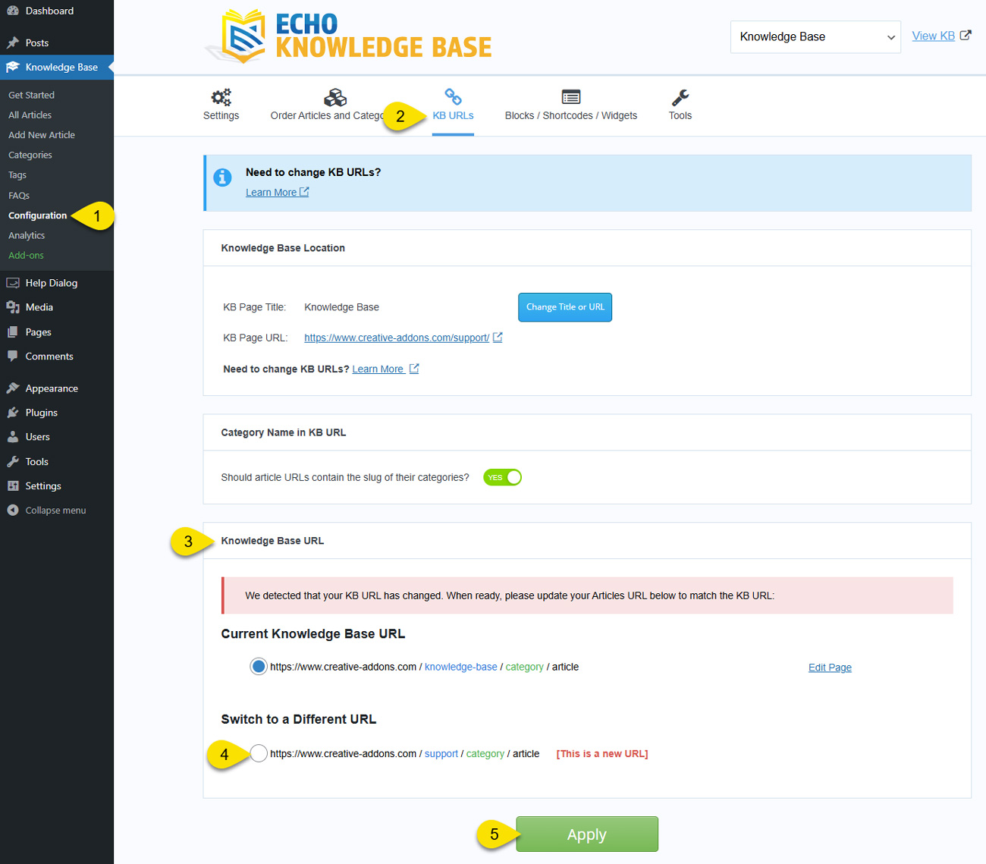
Task: Click the Dashboard gauge icon
Action: coord(12,11)
